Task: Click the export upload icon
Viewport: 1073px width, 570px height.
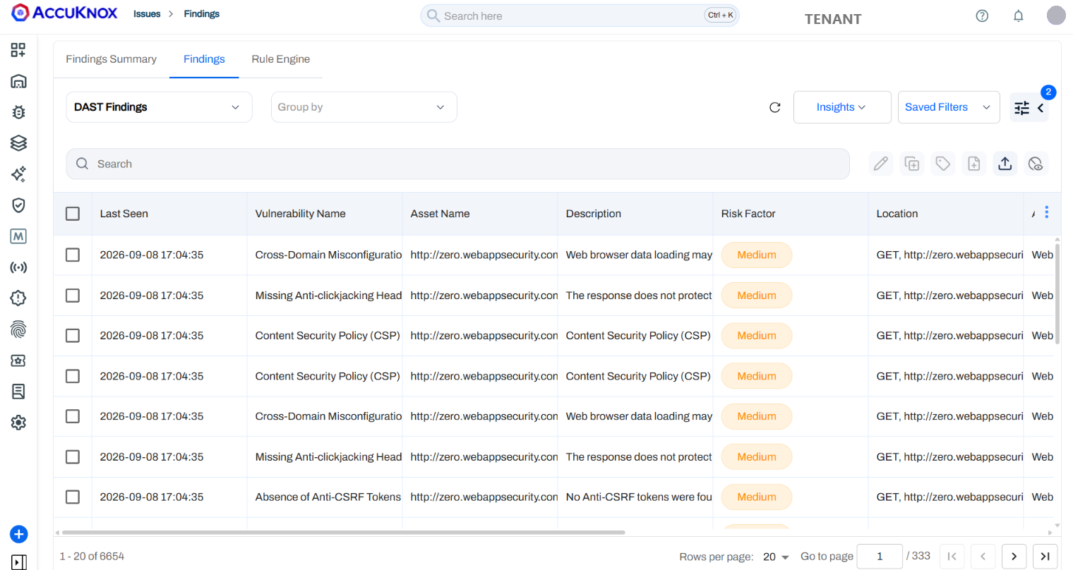Action: point(1005,164)
